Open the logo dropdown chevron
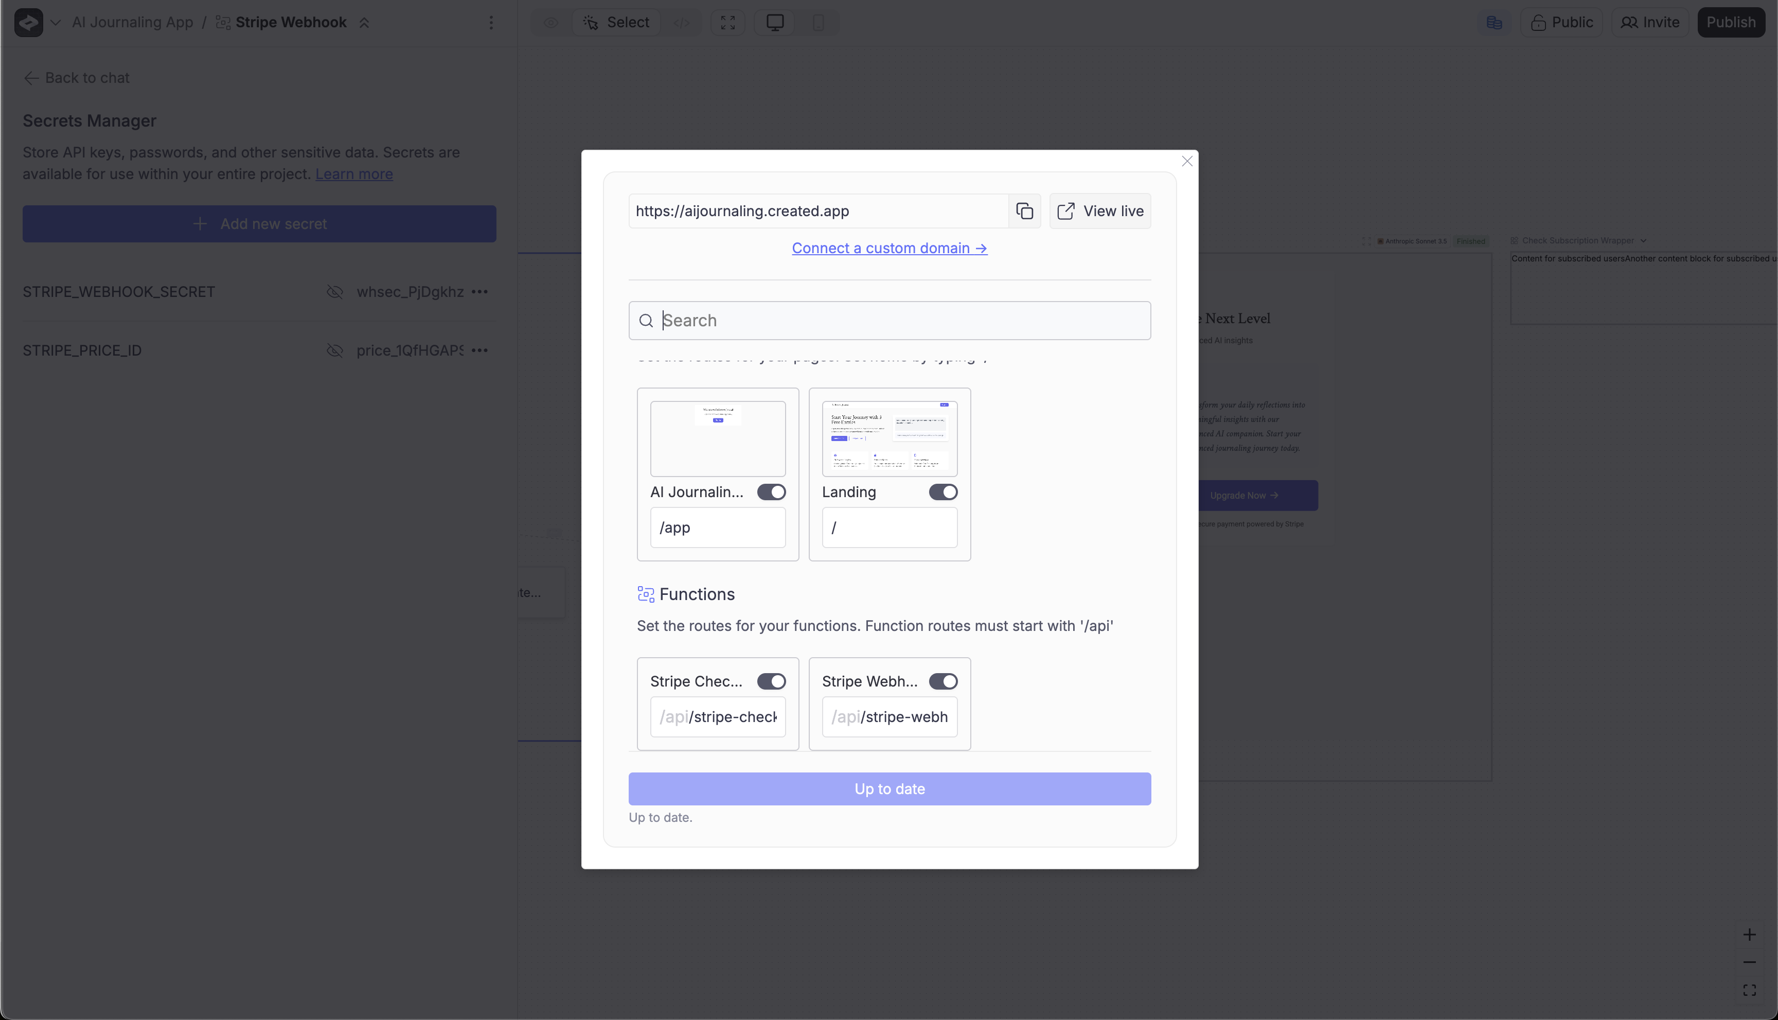Viewport: 1778px width, 1020px height. (x=56, y=23)
